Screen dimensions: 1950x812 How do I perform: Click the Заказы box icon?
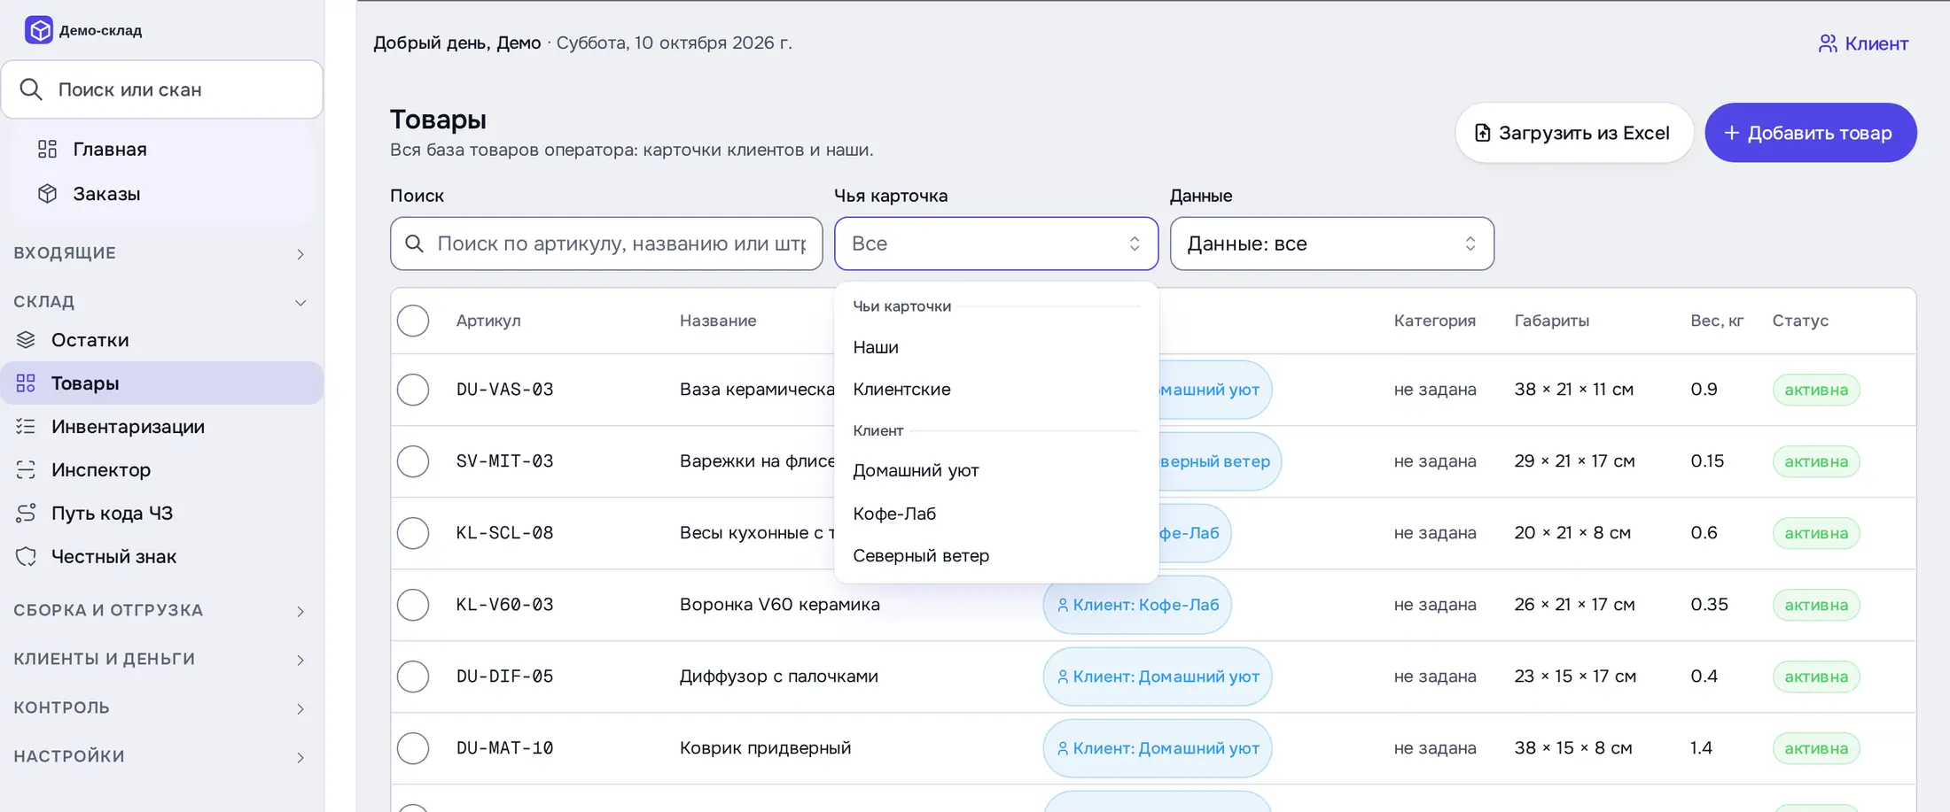(x=47, y=194)
